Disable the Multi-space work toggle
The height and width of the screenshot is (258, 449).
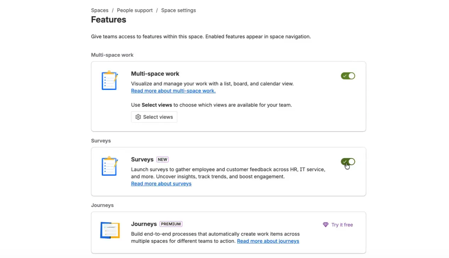(348, 75)
